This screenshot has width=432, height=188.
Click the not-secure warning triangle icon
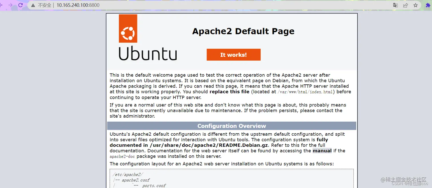33,5
